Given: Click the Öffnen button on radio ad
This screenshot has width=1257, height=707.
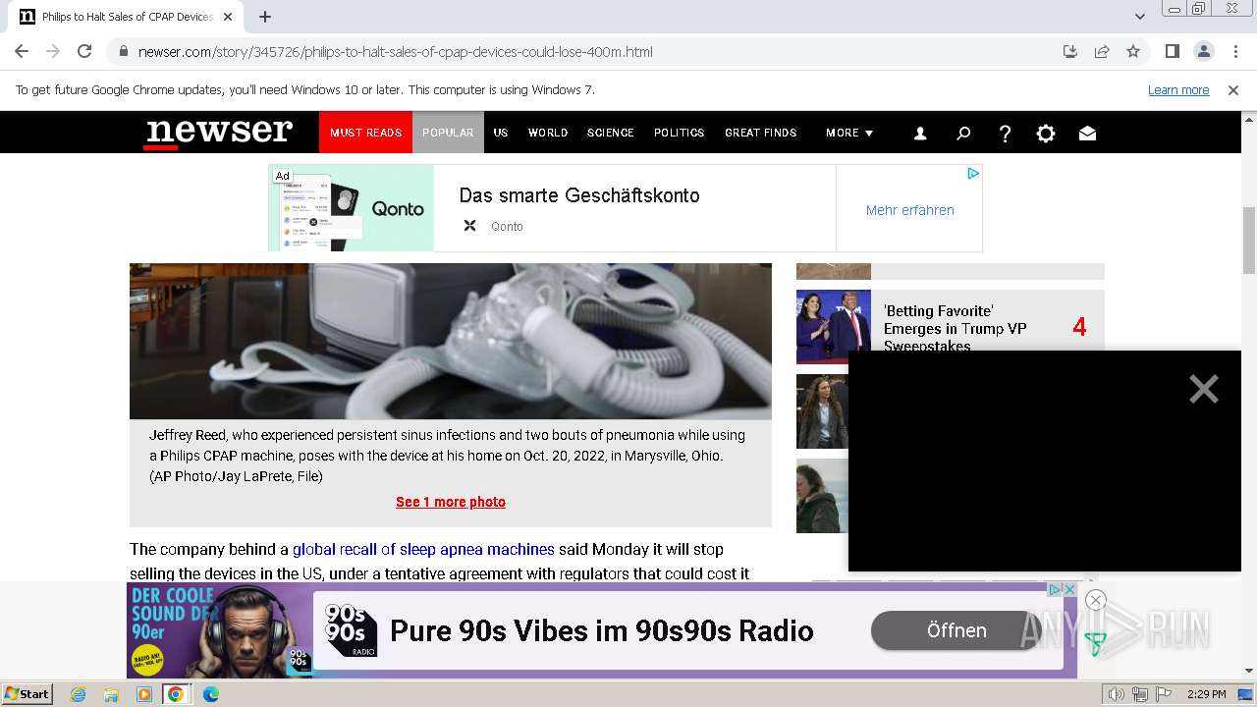Looking at the screenshot, I should click(956, 630).
